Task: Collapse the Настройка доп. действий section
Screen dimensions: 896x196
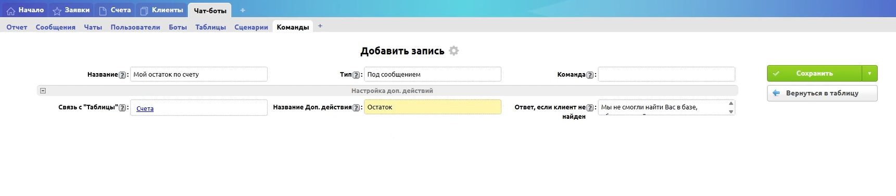Action: click(x=43, y=91)
